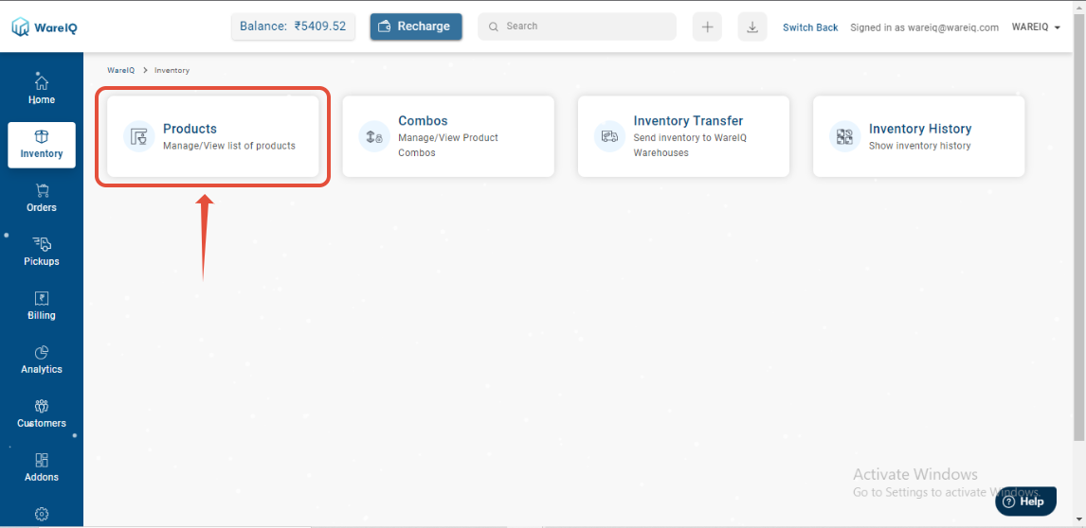Open the WAREIQ account dropdown
1086x528 pixels.
click(x=1036, y=27)
